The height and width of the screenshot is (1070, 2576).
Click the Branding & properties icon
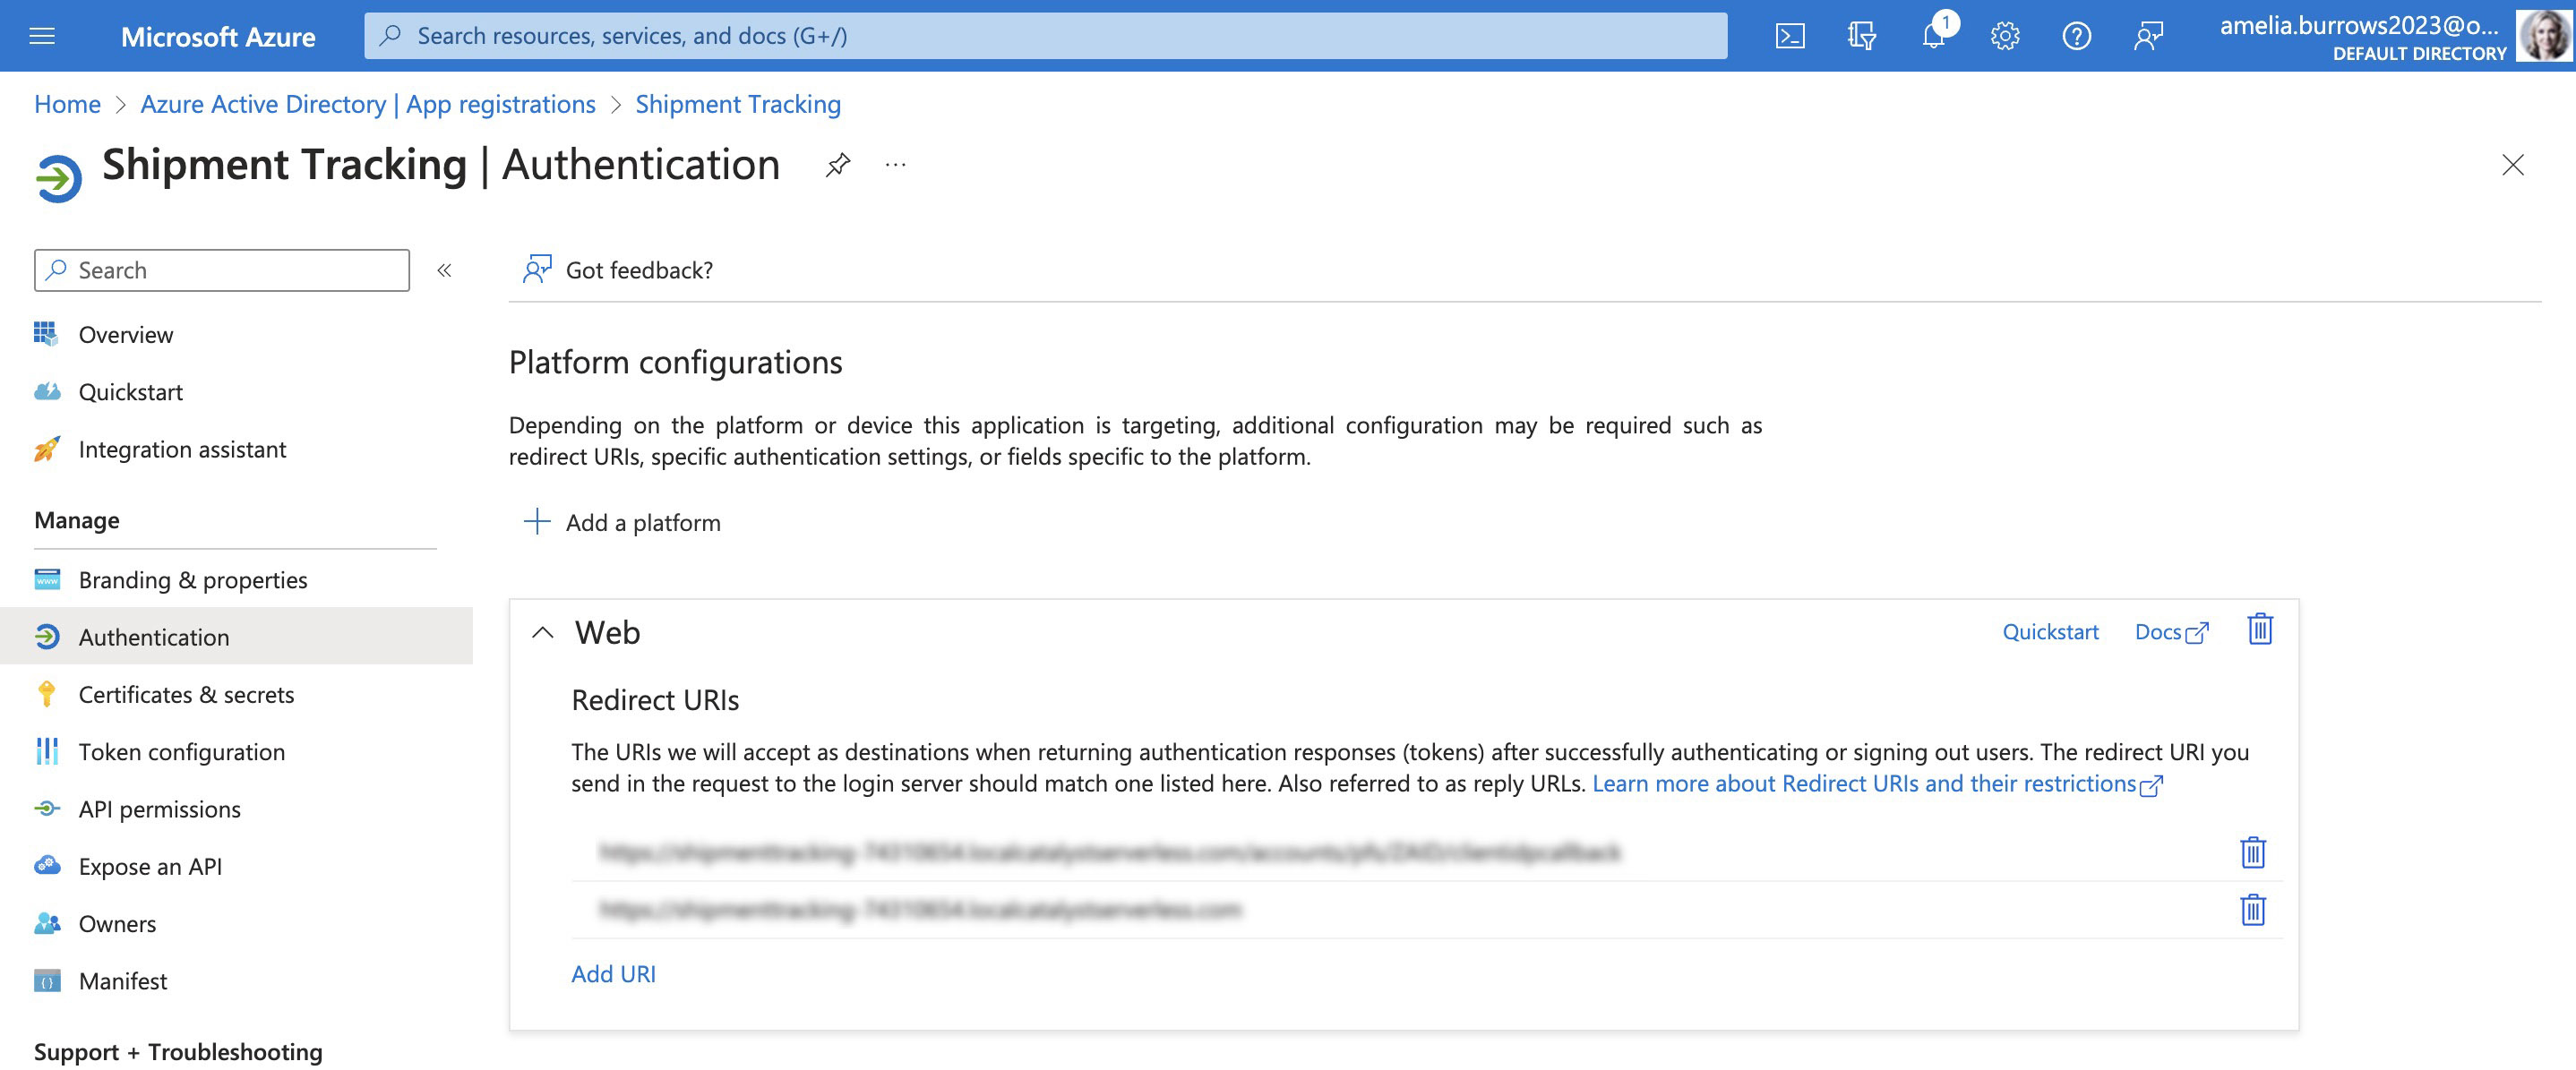coord(46,578)
